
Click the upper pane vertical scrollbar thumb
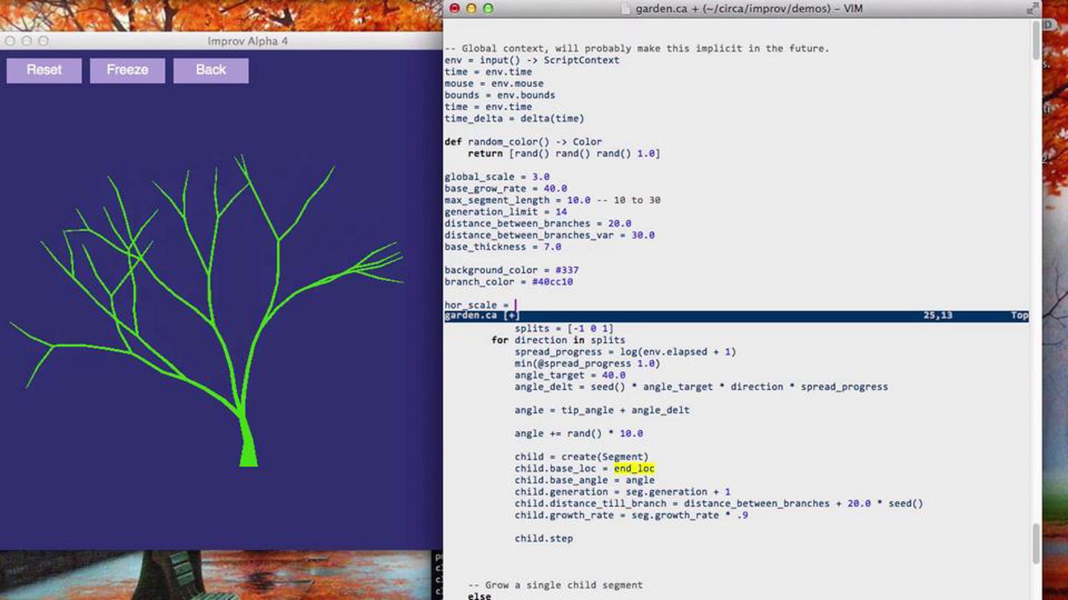pos(1036,41)
